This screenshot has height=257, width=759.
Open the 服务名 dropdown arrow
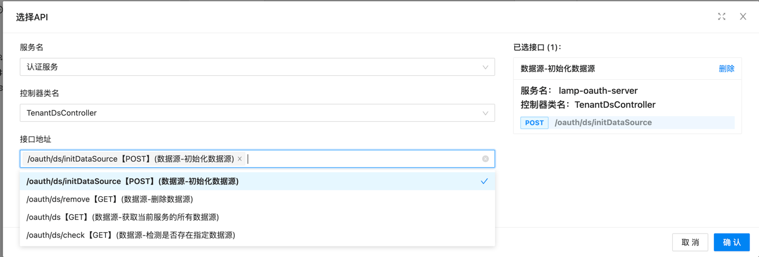click(x=485, y=67)
